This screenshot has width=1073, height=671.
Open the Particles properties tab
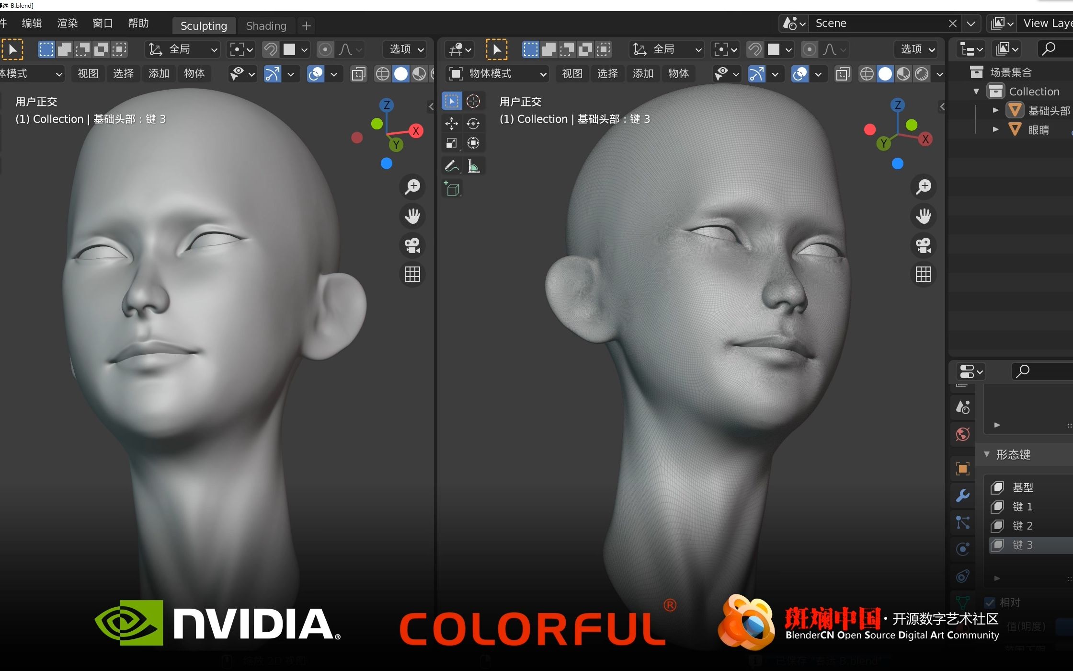point(963,522)
